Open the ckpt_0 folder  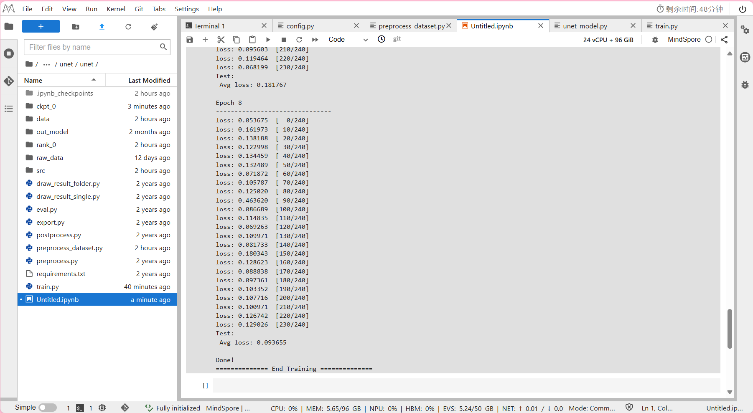(97, 106)
